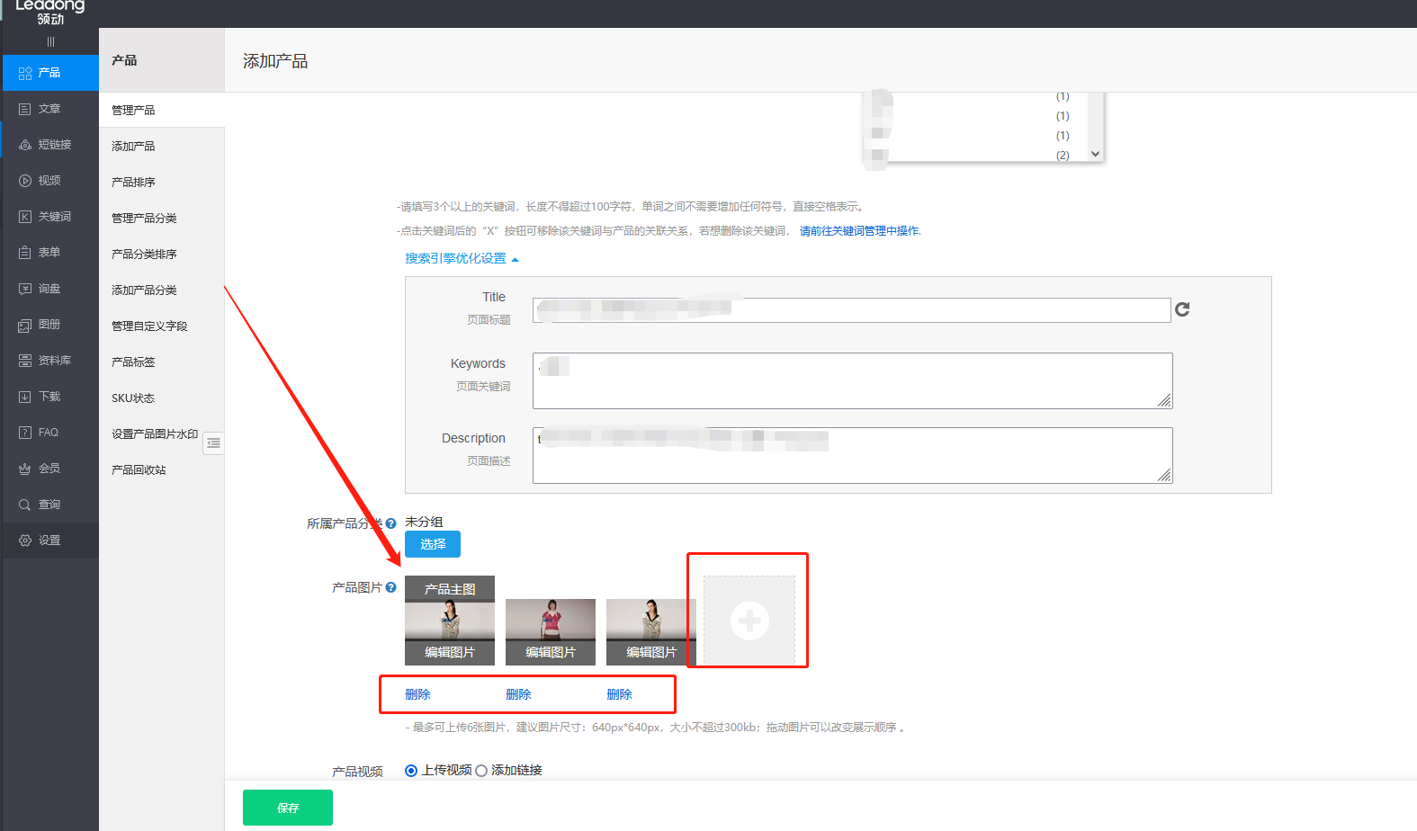
Task: Click into the Keywords textarea
Action: click(851, 380)
